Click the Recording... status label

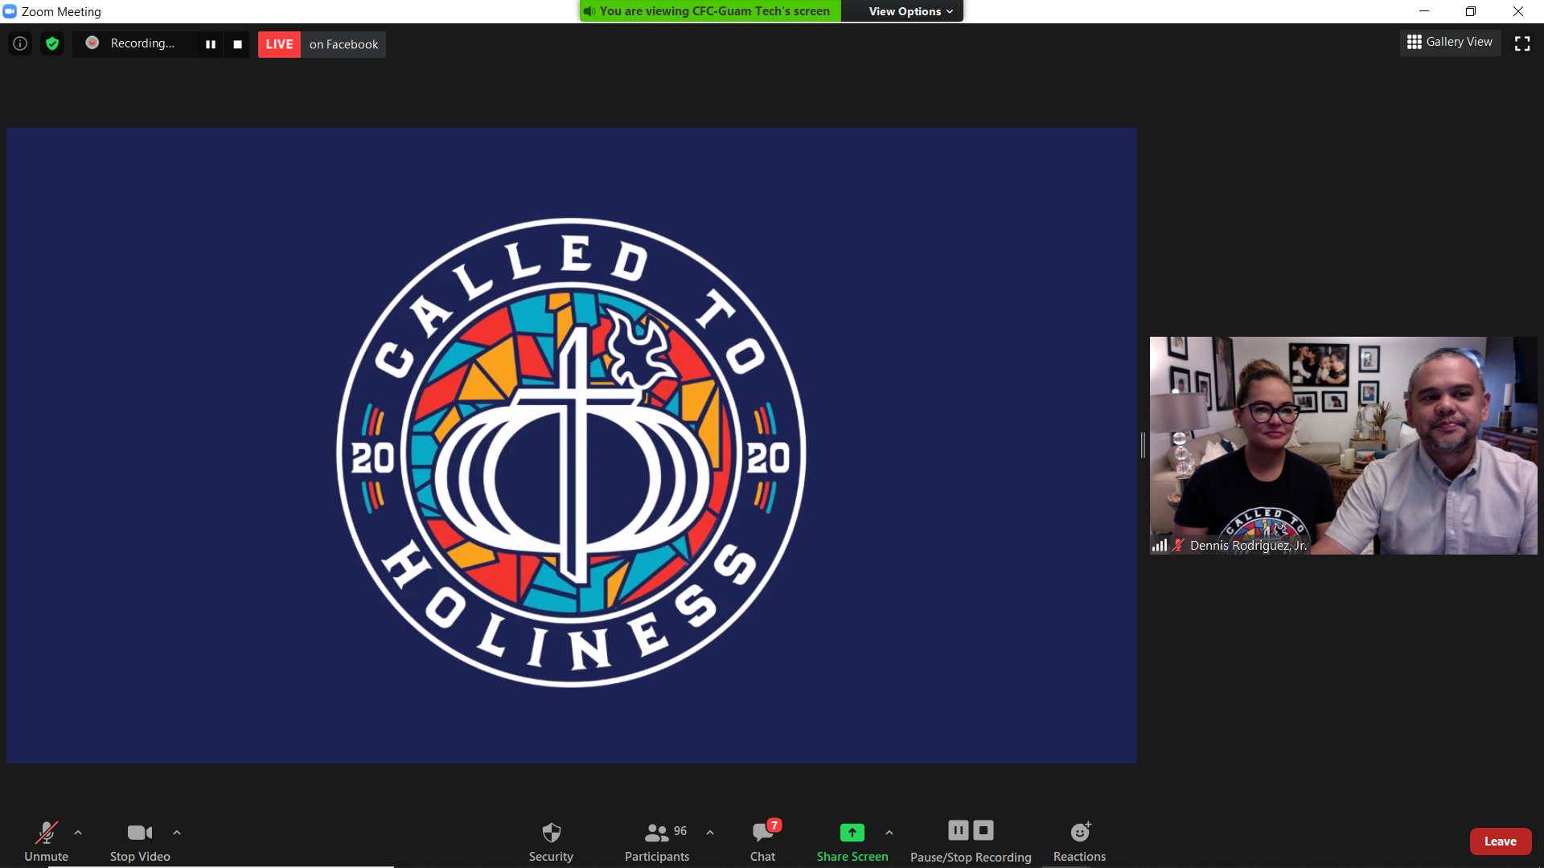(x=142, y=43)
